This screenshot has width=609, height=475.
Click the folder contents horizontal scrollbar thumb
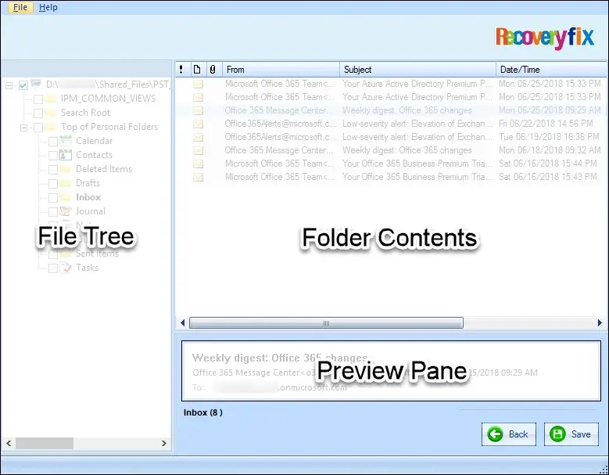tap(326, 323)
